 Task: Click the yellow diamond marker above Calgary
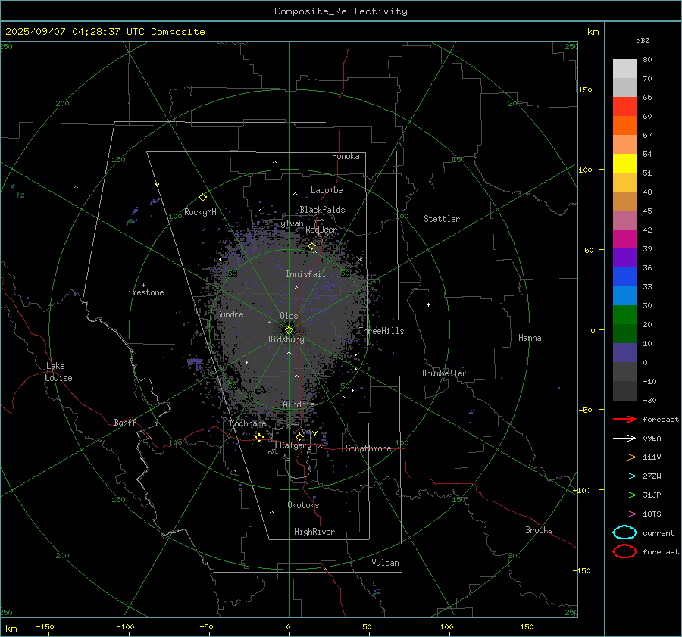click(299, 436)
